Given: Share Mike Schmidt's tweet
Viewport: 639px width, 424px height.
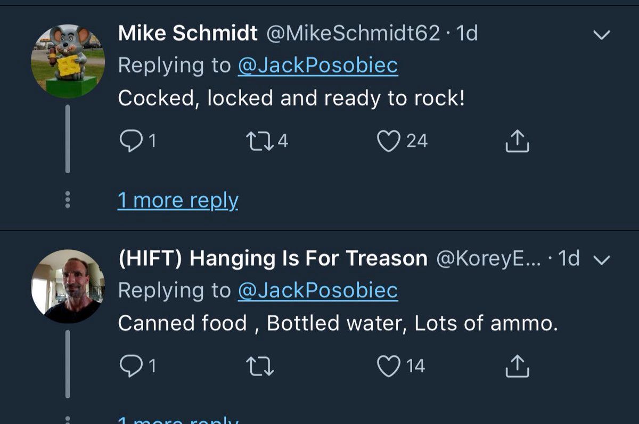Looking at the screenshot, I should coord(517,141).
